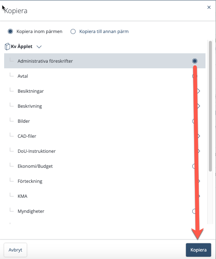Viewport: 216px width, 259px height.
Task: Click the Bilder folder row
Action: coord(105,121)
